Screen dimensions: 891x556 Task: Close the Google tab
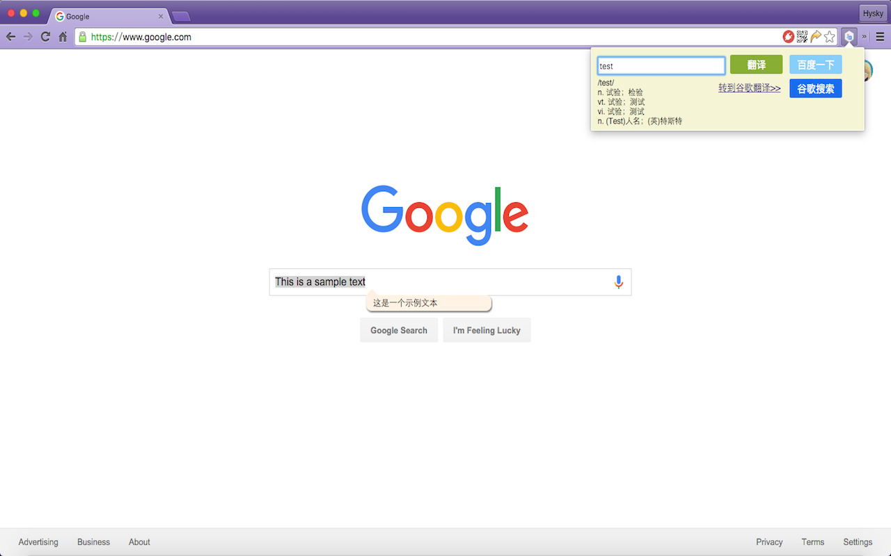(x=161, y=16)
